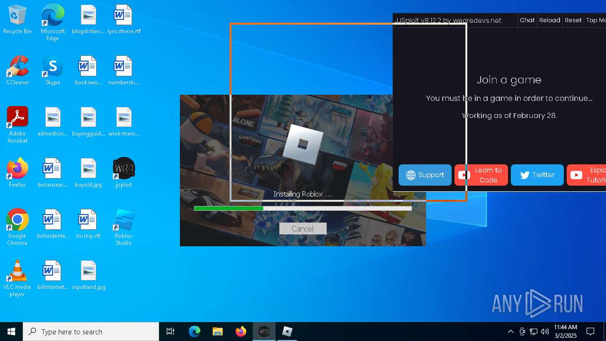Image resolution: width=606 pixels, height=341 pixels.
Task: Select the buyingguid... image file icon
Action: click(88, 122)
